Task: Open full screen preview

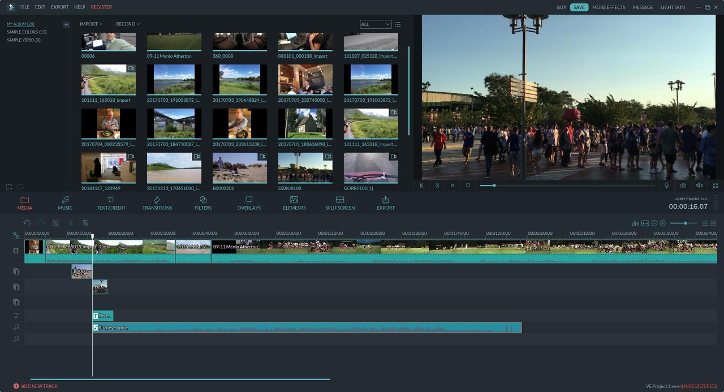Action: coord(716,185)
